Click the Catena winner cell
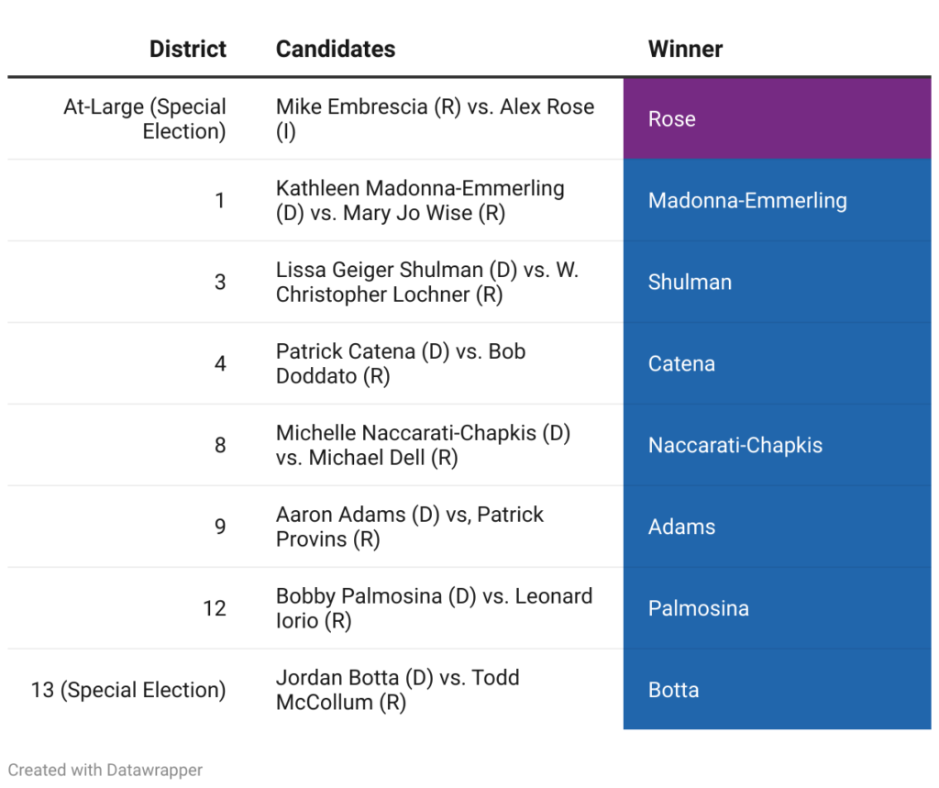The width and height of the screenshot is (939, 788). [777, 364]
